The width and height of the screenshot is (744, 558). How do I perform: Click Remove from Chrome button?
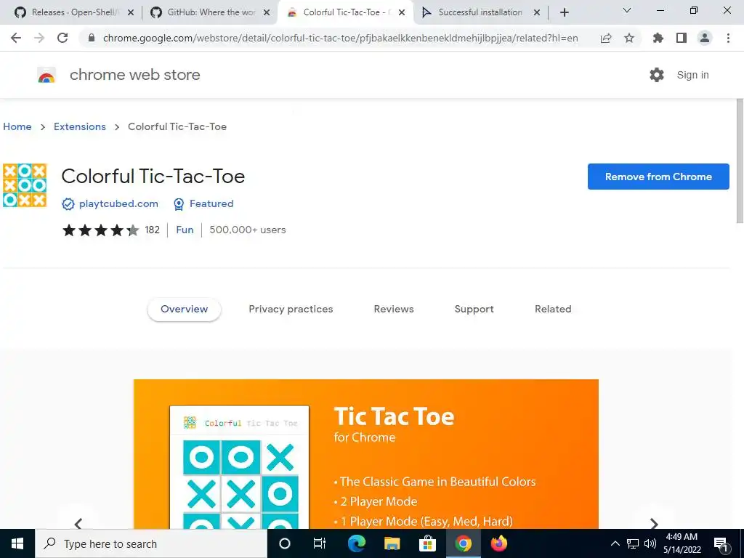[658, 177]
